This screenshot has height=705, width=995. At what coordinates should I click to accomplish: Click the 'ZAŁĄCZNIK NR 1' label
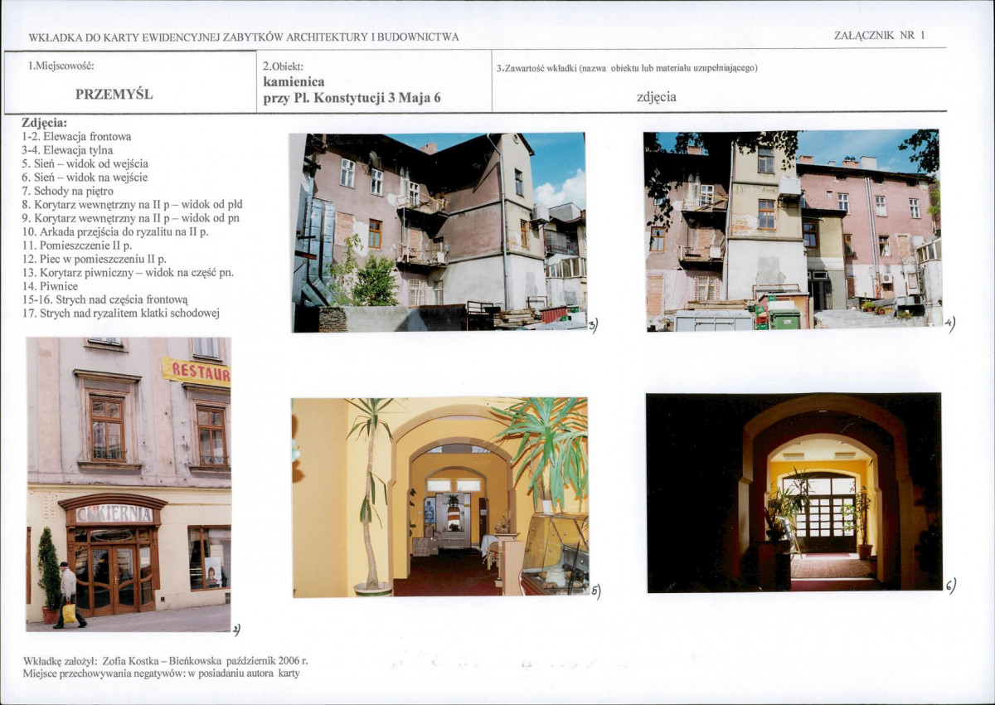pos(878,36)
